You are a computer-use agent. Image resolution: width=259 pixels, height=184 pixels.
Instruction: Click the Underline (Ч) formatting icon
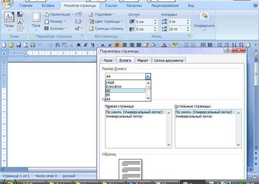pyautogui.click(x=93, y=45)
